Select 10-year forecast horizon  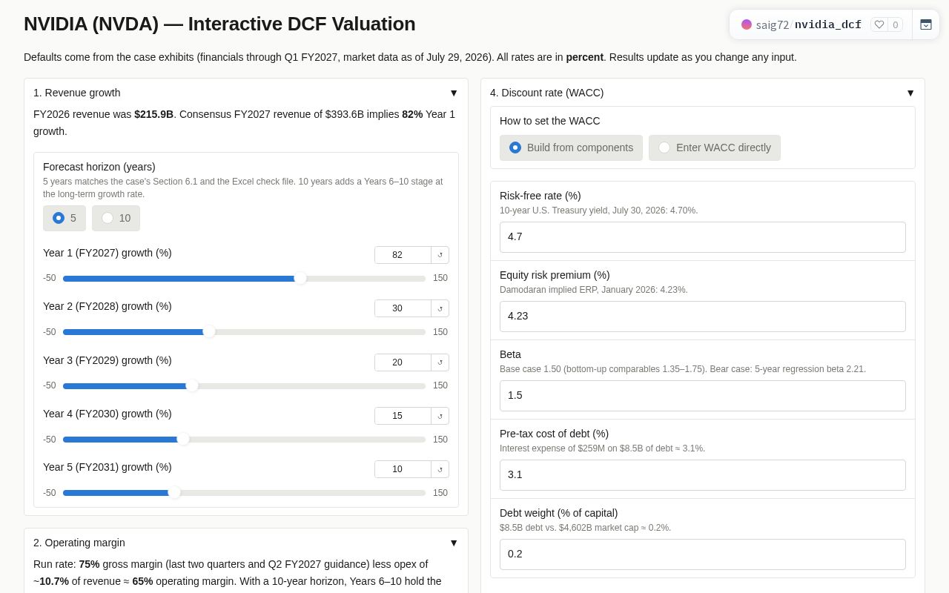coord(116,218)
